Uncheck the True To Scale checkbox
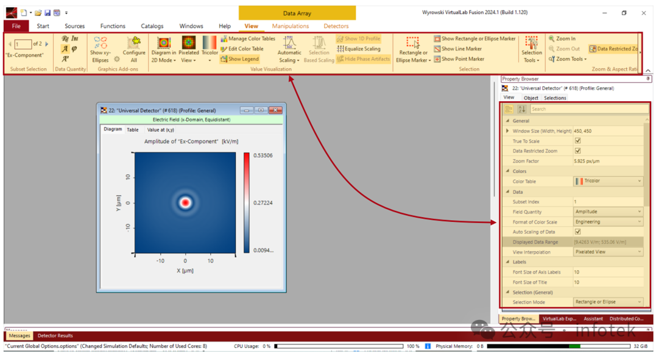656x356 pixels. 578,141
